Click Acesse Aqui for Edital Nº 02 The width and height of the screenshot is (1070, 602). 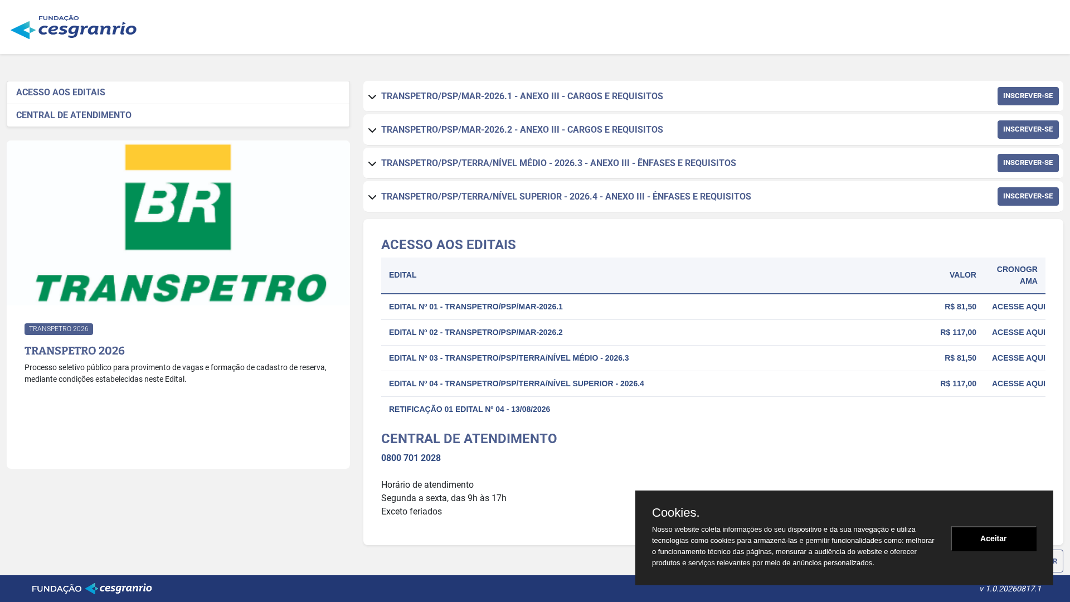(x=1018, y=332)
